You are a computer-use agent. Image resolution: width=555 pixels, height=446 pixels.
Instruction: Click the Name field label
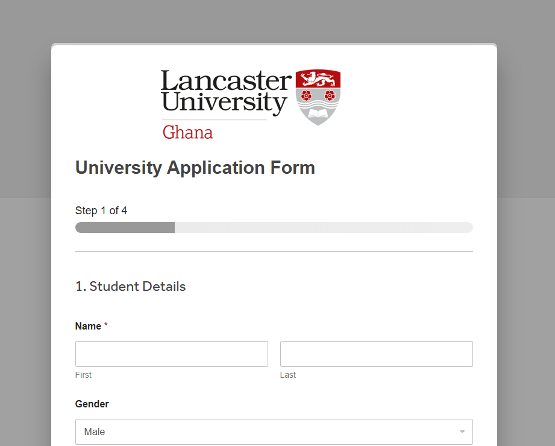point(88,326)
